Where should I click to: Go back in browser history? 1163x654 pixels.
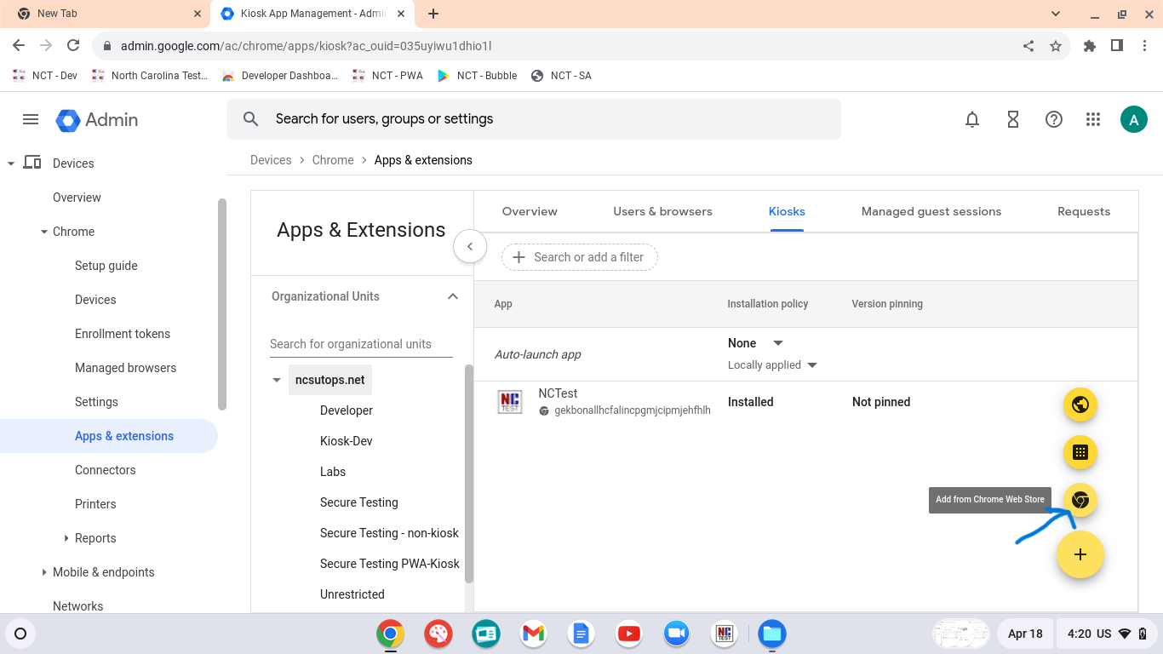(x=19, y=46)
